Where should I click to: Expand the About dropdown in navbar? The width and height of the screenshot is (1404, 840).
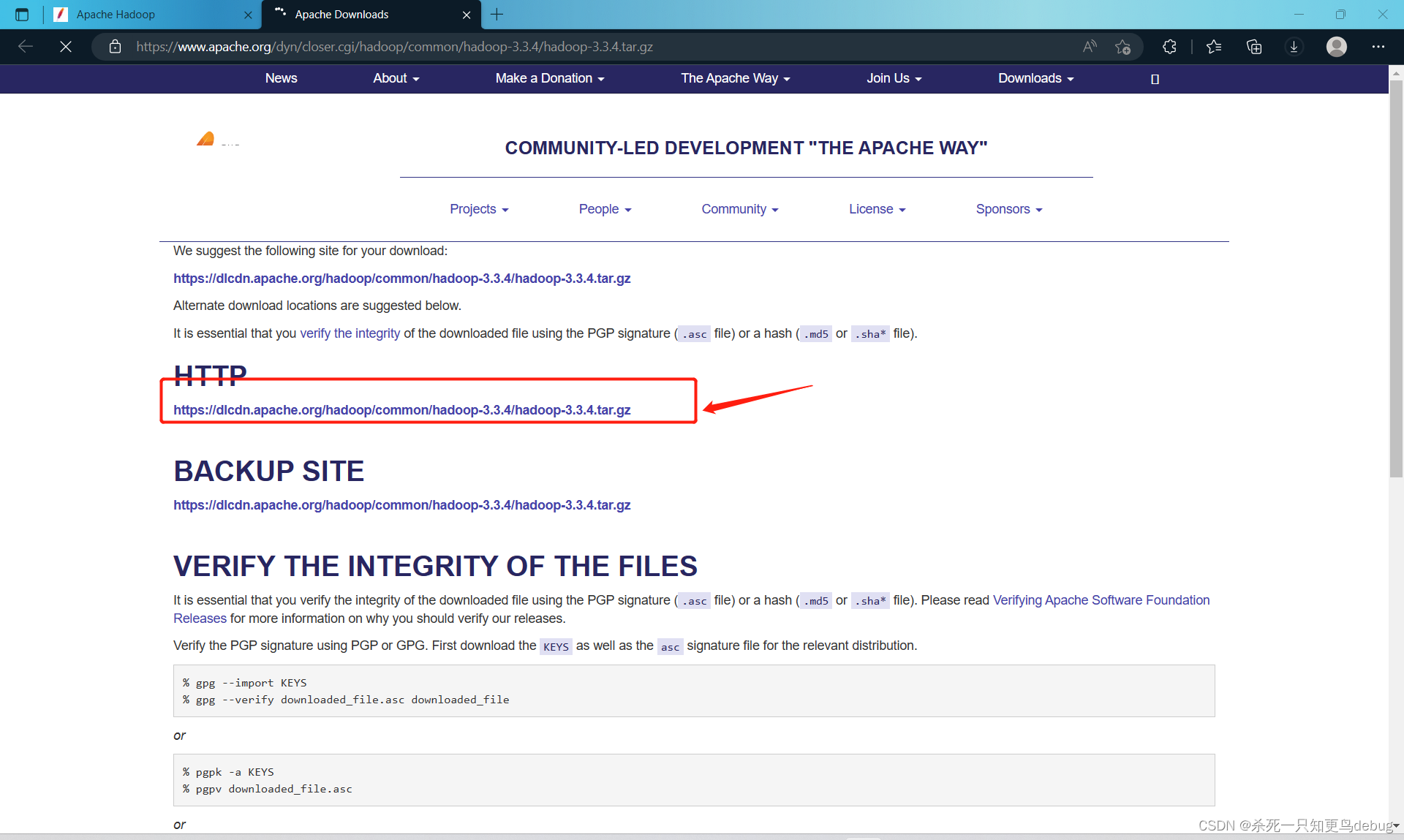[396, 78]
